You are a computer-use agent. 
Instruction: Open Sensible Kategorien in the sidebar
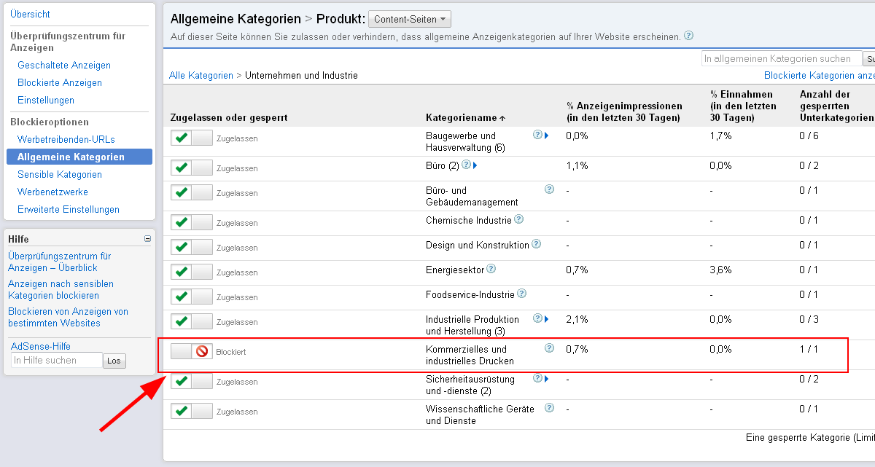[60, 174]
